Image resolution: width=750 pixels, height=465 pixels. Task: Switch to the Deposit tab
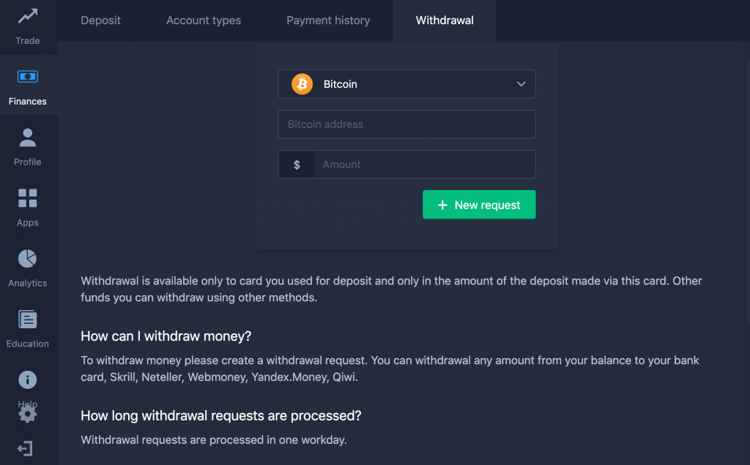[x=100, y=20]
